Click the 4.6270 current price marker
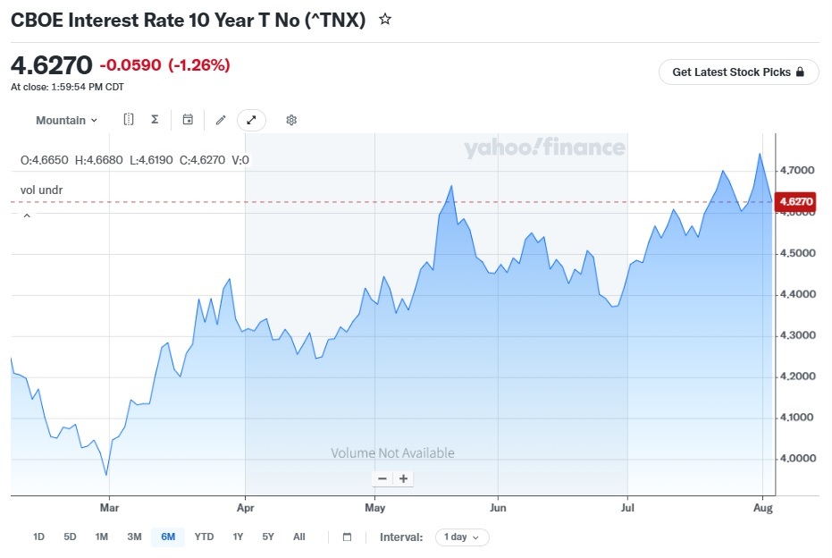Screen dimensions: 832x558 click(x=795, y=202)
